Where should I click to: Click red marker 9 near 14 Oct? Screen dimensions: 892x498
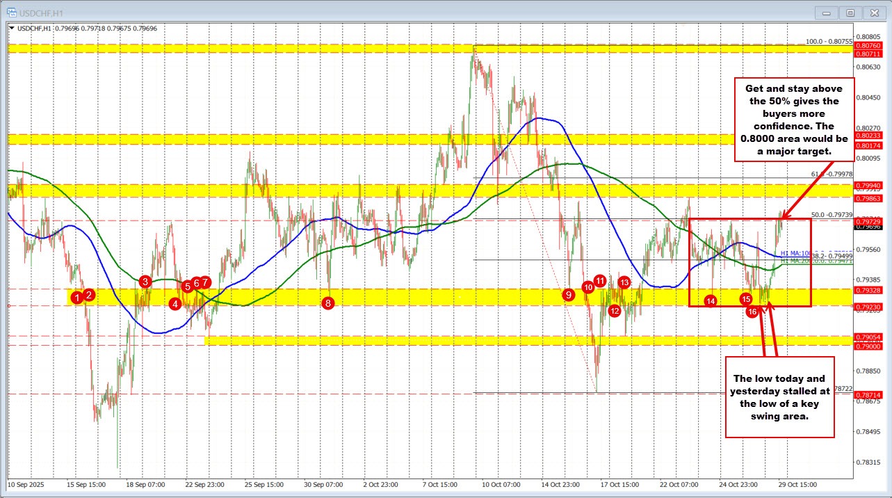point(569,295)
